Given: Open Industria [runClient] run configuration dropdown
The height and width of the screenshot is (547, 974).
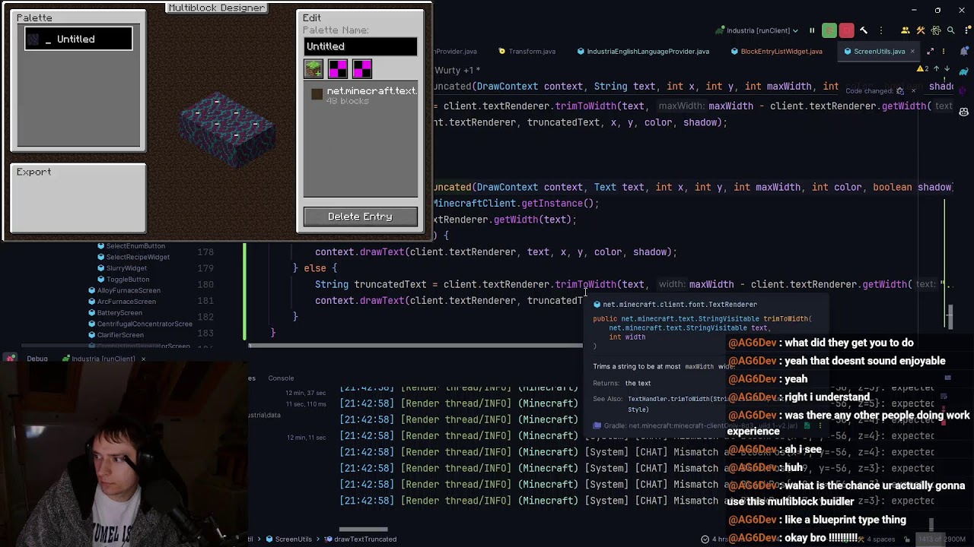Looking at the screenshot, I should pyautogui.click(x=759, y=30).
